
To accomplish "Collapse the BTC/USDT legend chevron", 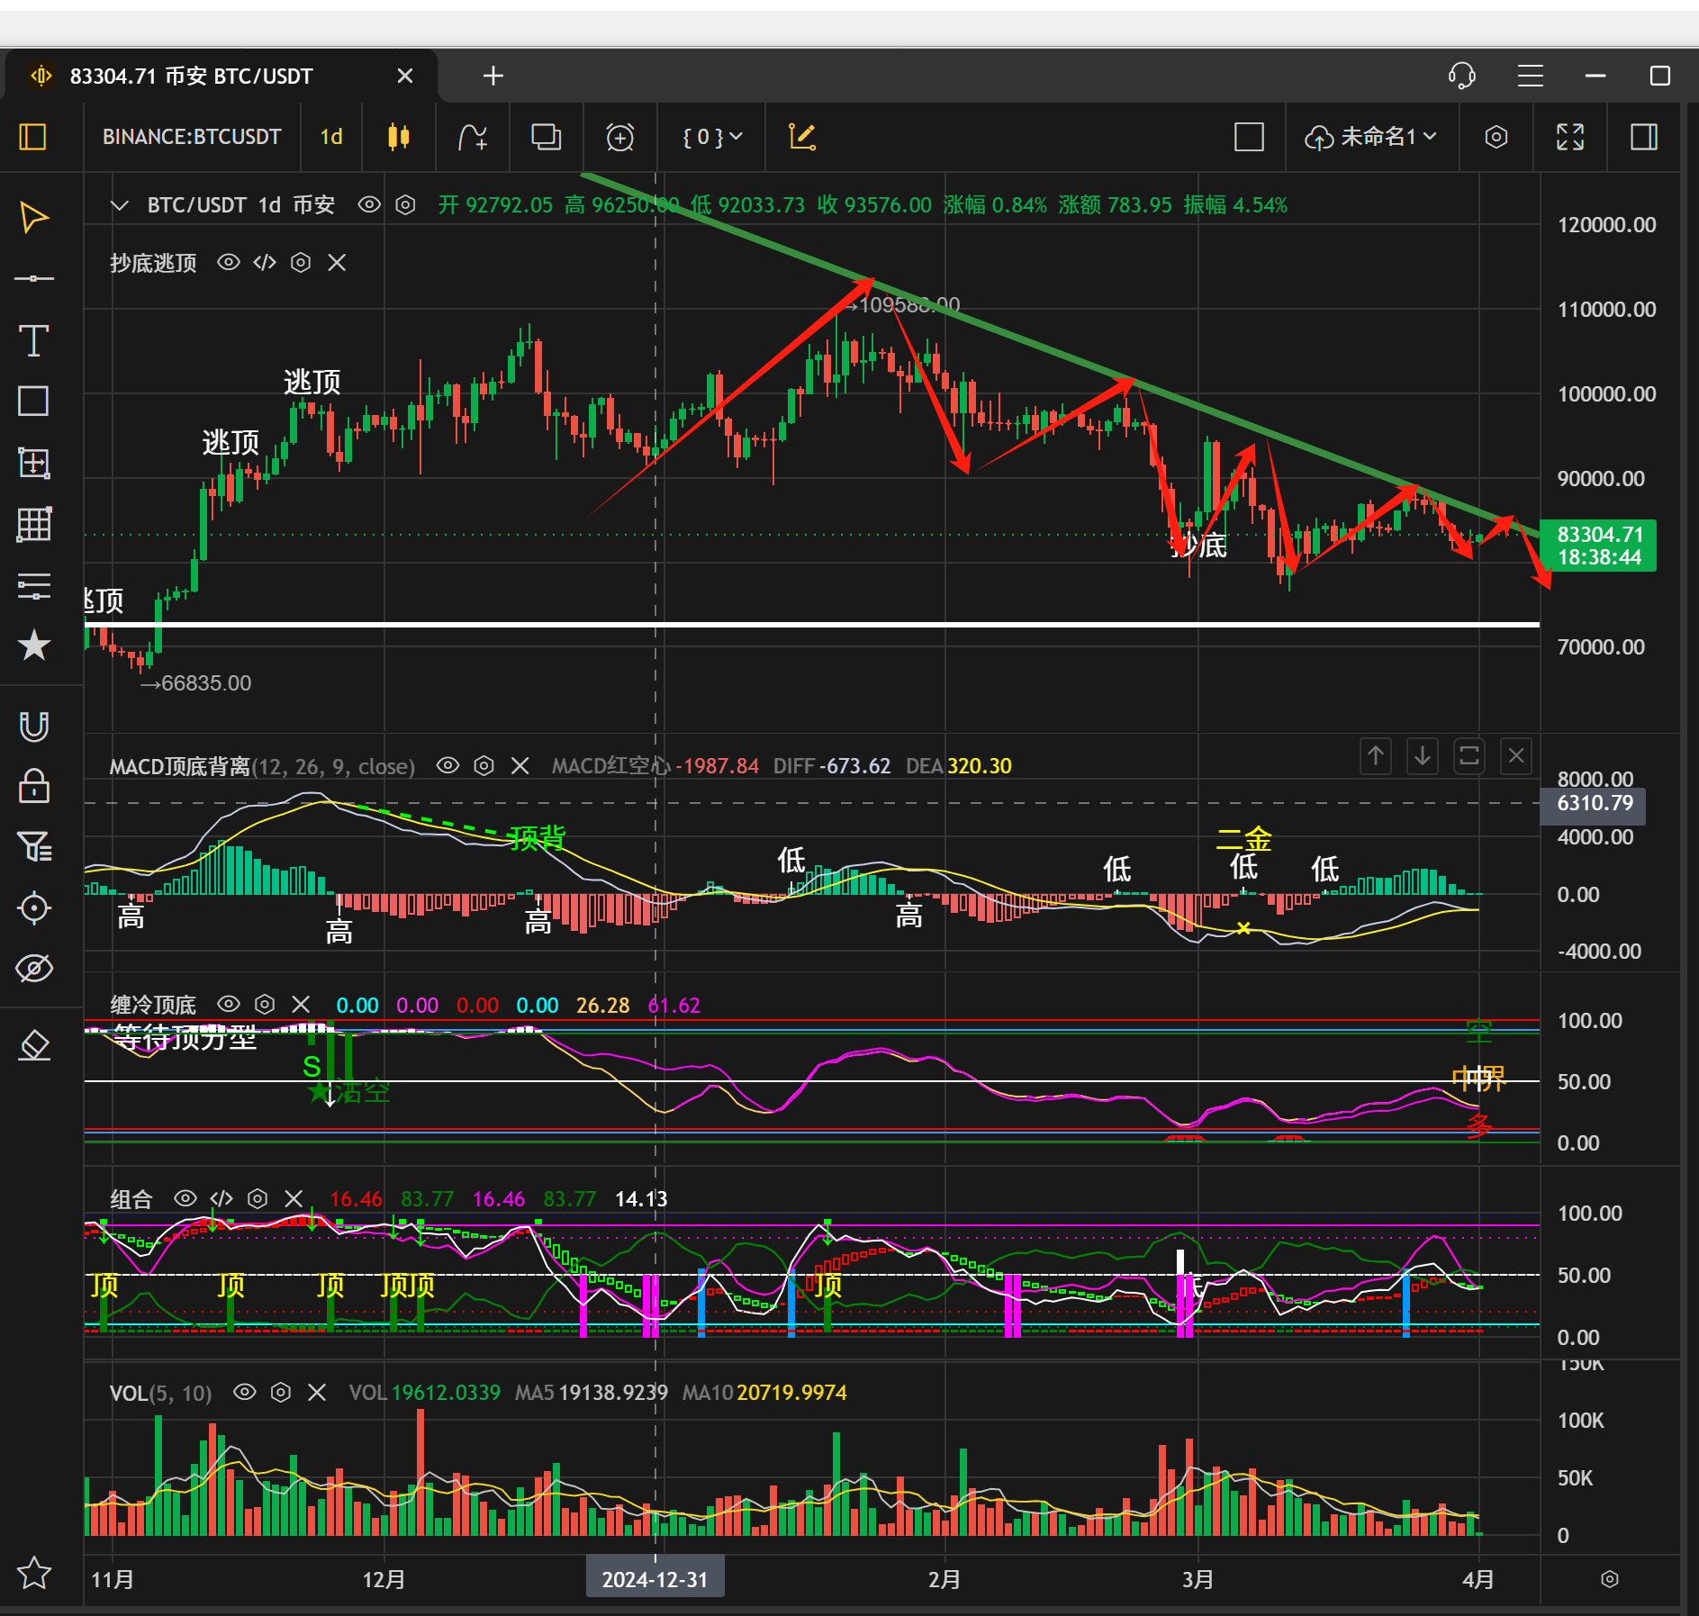I will click(119, 205).
